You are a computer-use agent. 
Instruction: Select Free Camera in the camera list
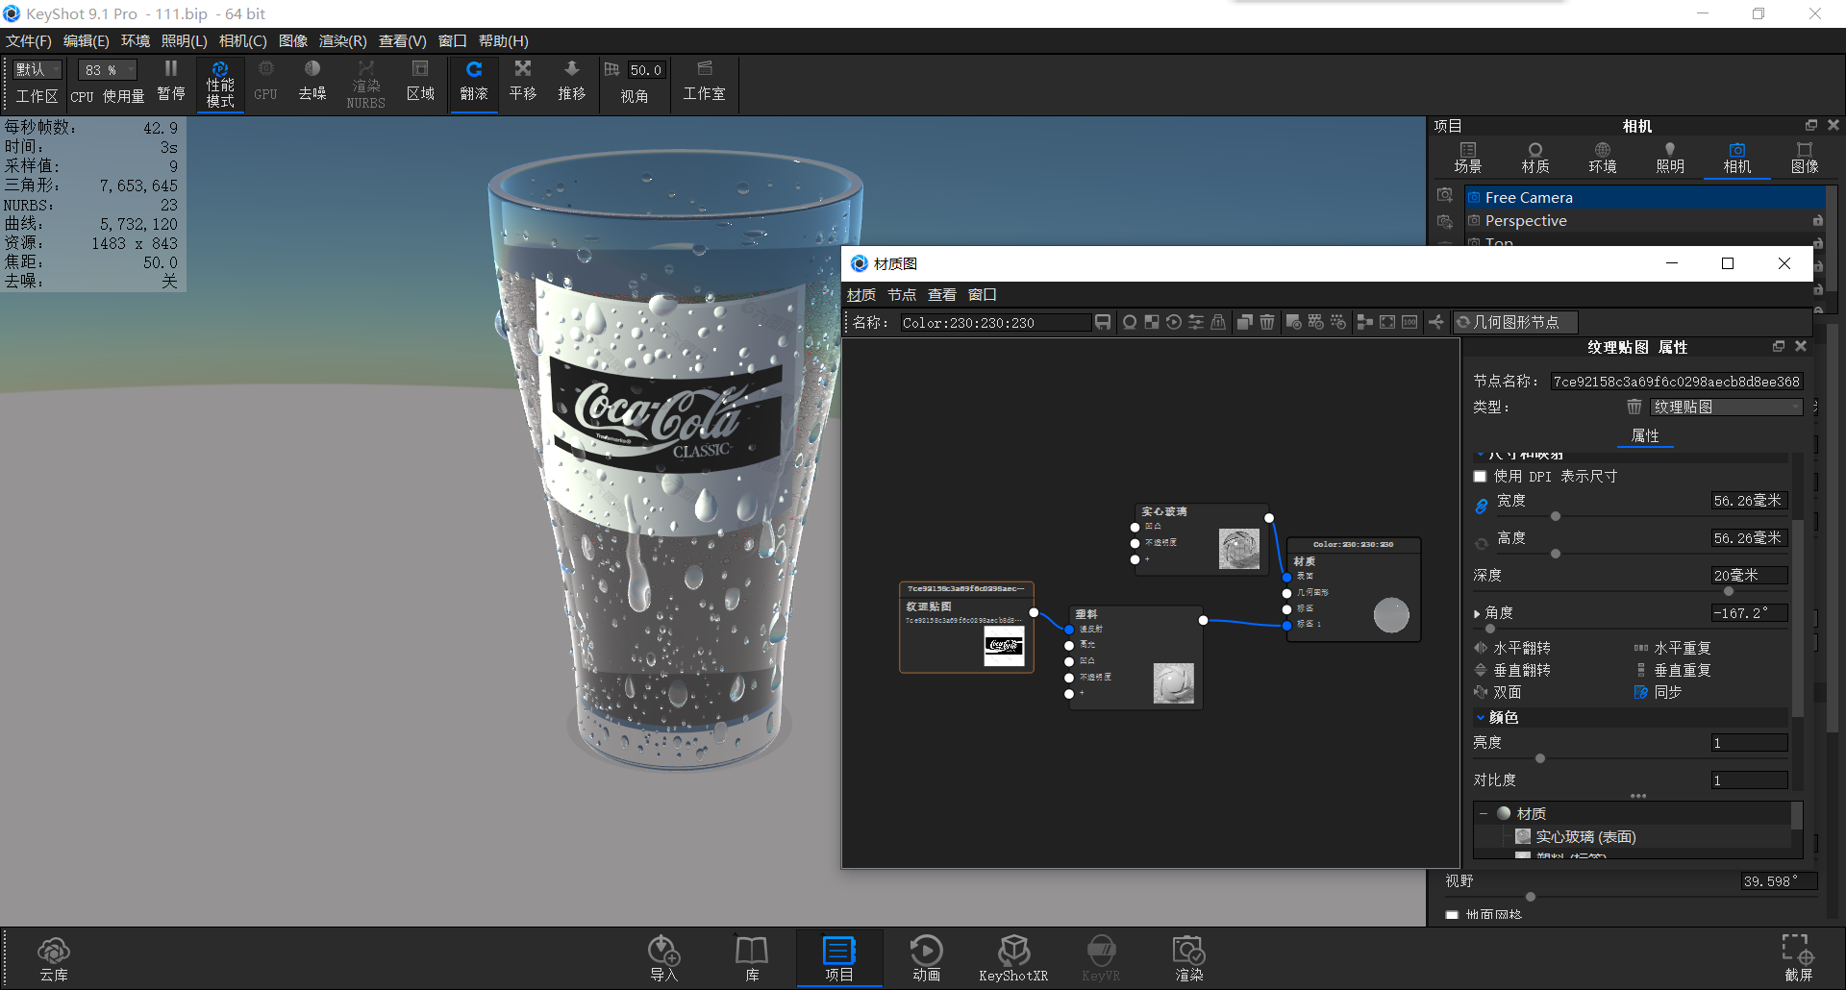point(1531,197)
